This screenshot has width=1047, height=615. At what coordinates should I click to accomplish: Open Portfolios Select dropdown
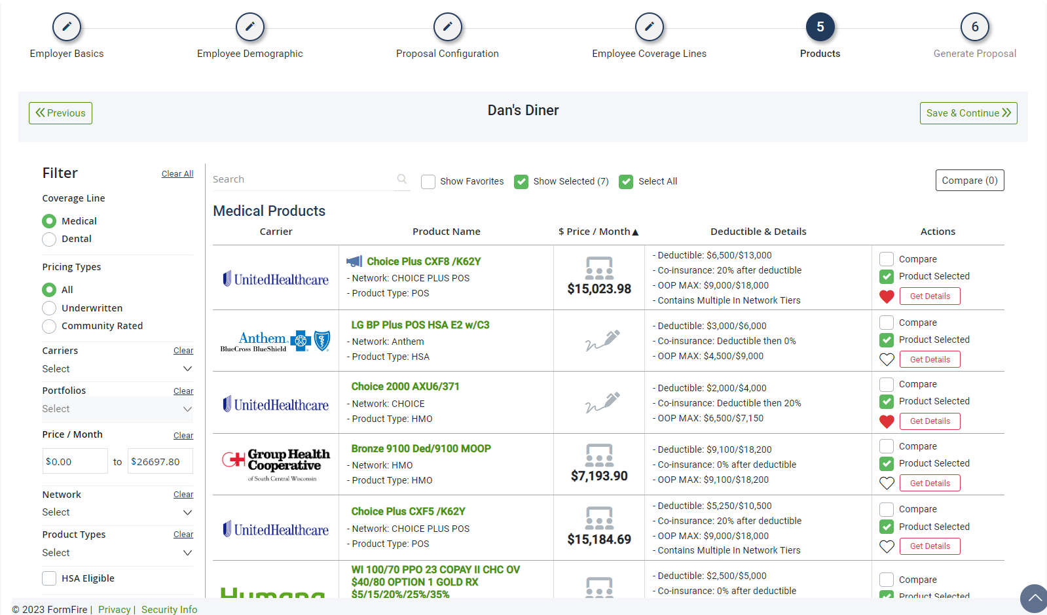[x=118, y=409]
